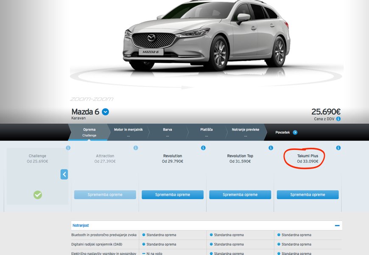This screenshot has width=369, height=255.
Task: Click the Povzetek summary link
Action: (282, 133)
